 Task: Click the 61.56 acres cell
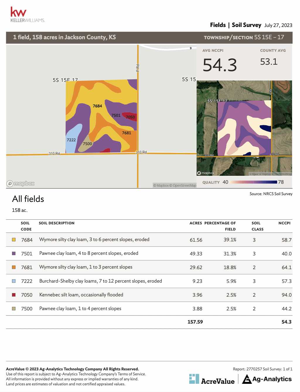coord(196,240)
